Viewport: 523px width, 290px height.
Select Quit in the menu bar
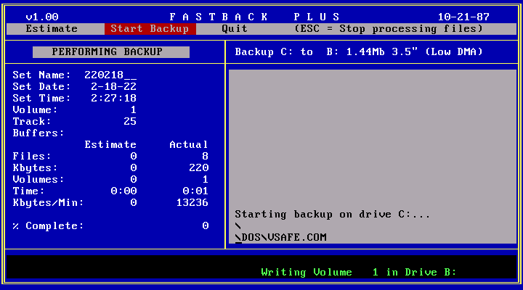[x=235, y=29]
